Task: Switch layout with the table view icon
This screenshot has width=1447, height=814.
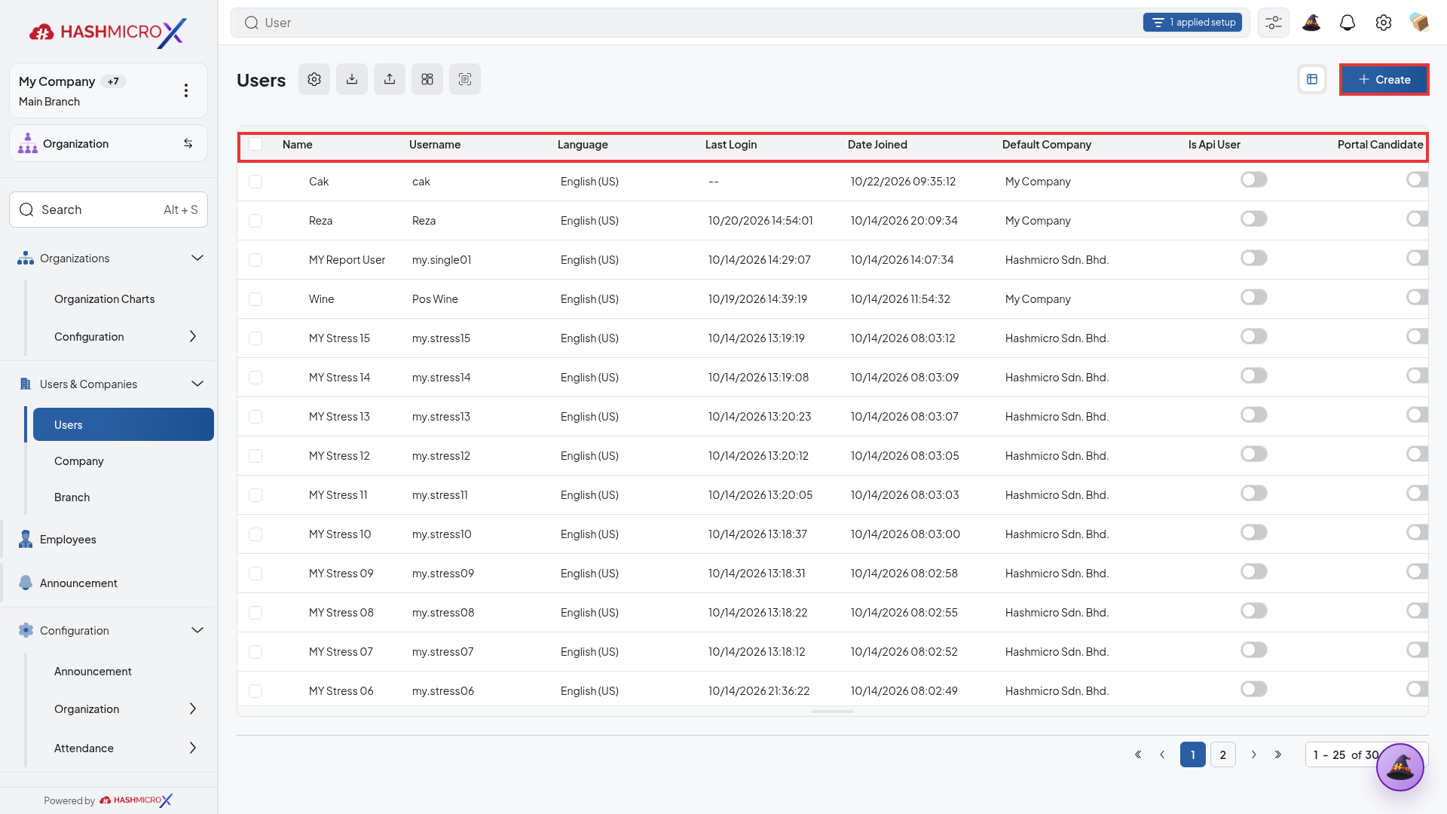Action: click(1312, 79)
